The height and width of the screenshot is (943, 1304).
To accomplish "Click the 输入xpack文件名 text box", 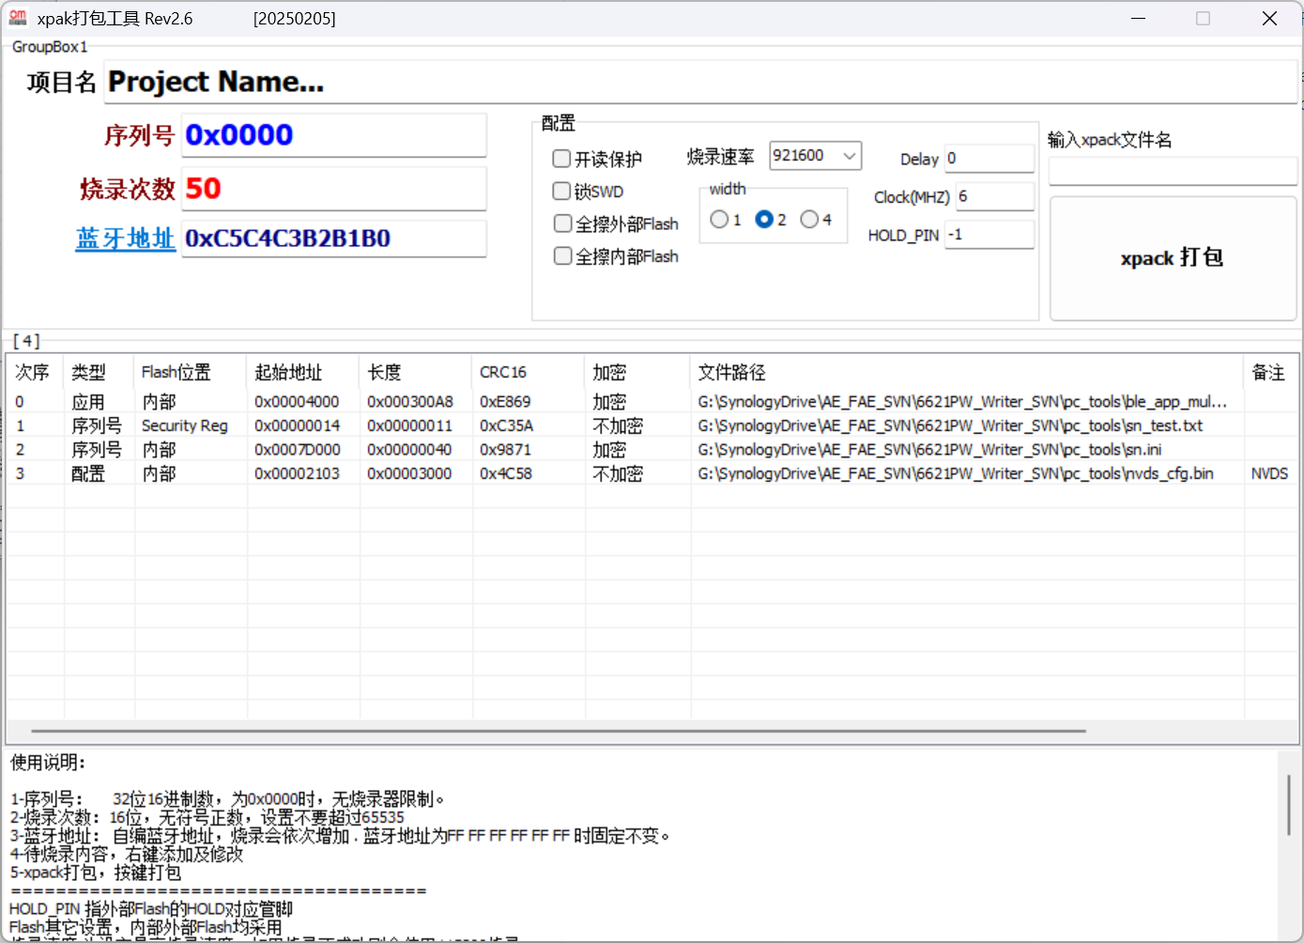I will pos(1172,172).
